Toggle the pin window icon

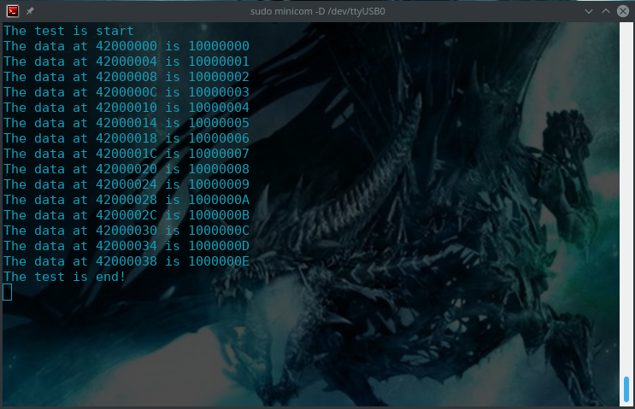[30, 11]
